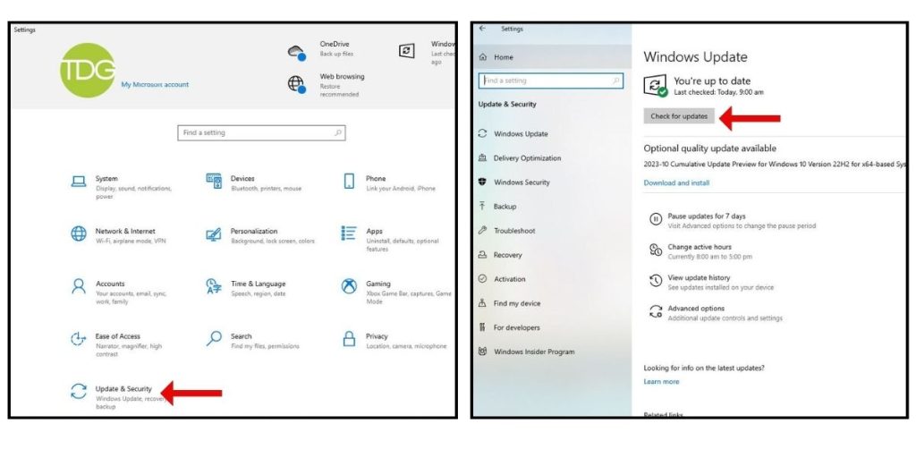The width and height of the screenshot is (916, 458).
Task: Open the Personalization category icon
Action: (x=214, y=234)
